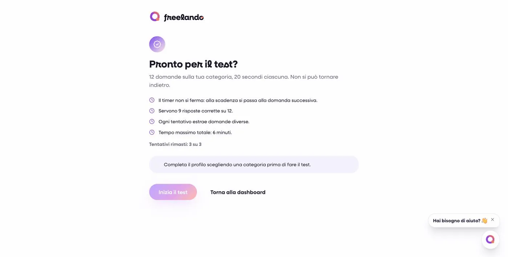Screen dimensions: 508x257
Task: Click clock icon beside 9 risposte corrette
Action: (x=152, y=111)
